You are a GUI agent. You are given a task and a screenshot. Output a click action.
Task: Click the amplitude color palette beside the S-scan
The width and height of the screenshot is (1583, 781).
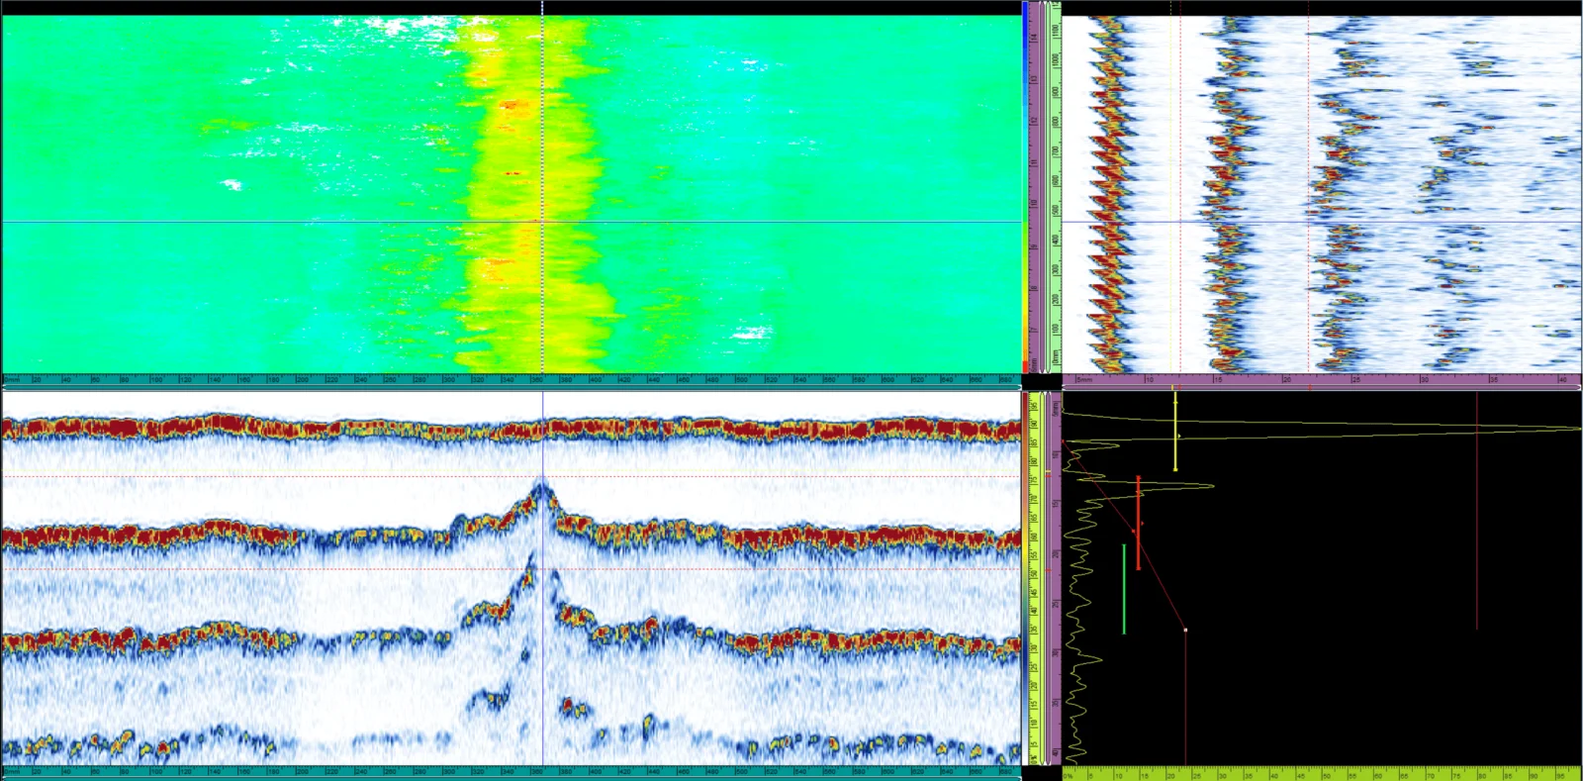(x=1025, y=578)
